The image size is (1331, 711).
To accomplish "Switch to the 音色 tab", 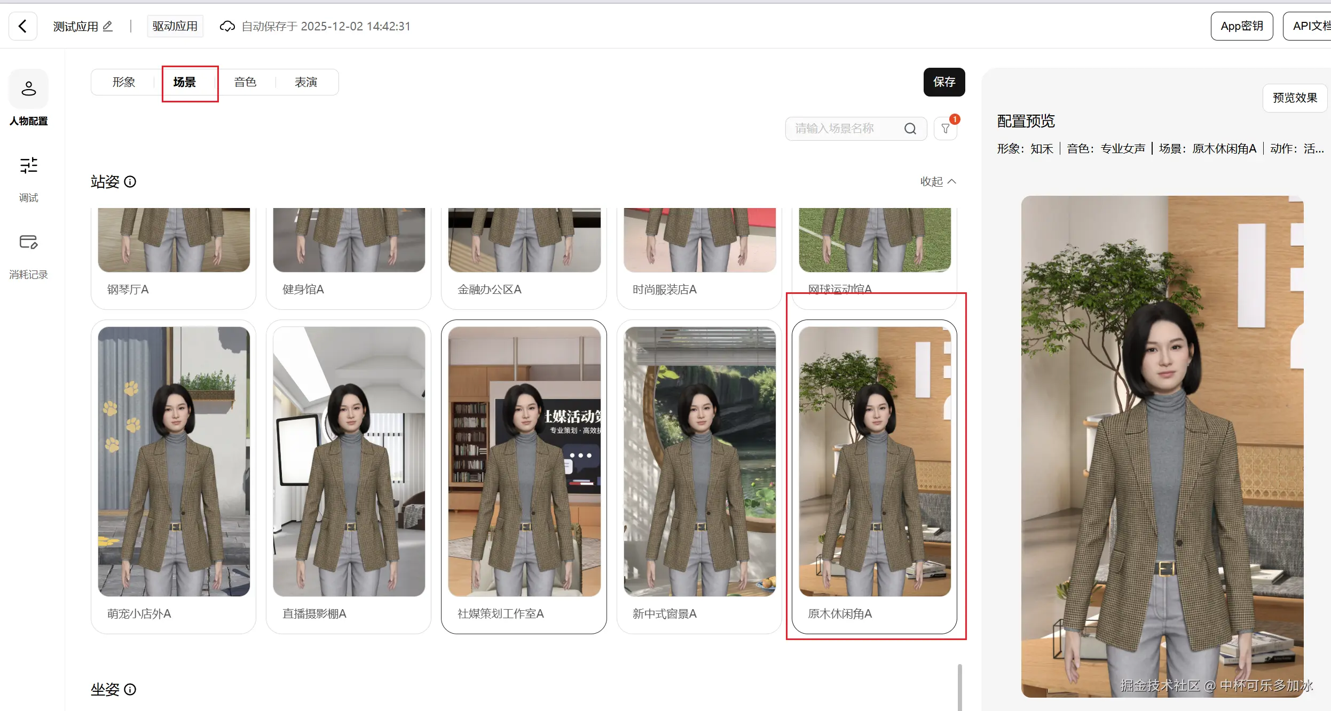I will pyautogui.click(x=245, y=82).
